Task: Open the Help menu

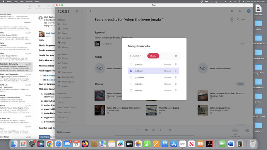Action: 37,2
